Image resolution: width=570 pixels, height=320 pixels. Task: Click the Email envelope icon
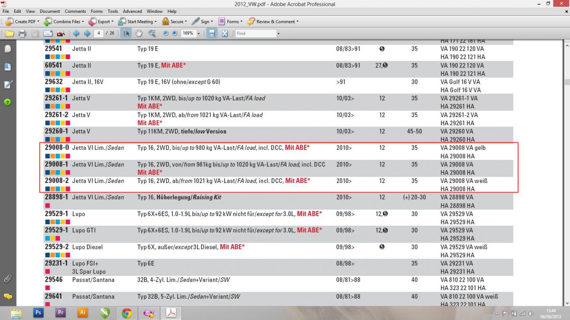click(47, 34)
